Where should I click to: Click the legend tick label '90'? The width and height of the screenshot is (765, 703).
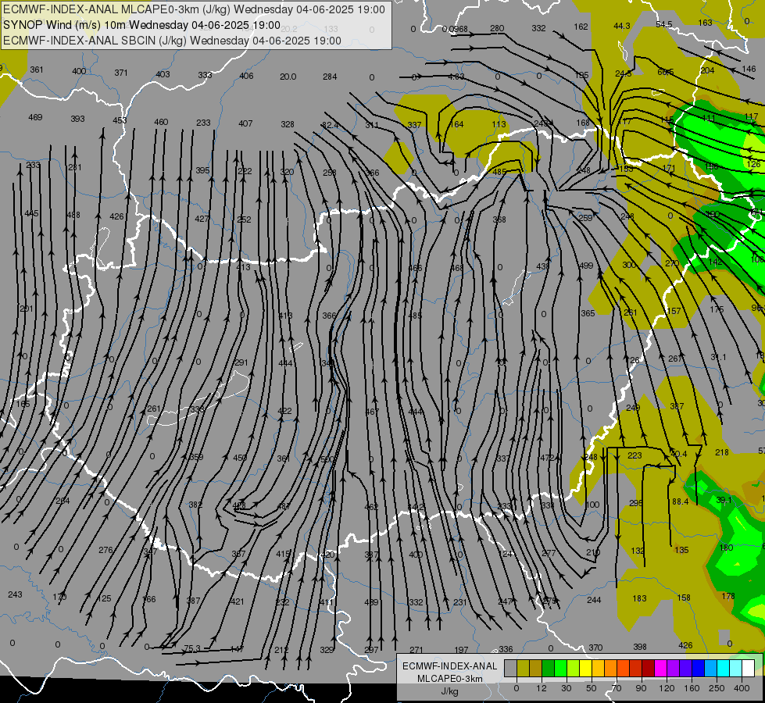click(641, 688)
